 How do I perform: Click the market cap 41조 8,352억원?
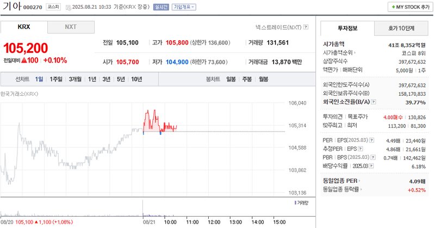407,45
